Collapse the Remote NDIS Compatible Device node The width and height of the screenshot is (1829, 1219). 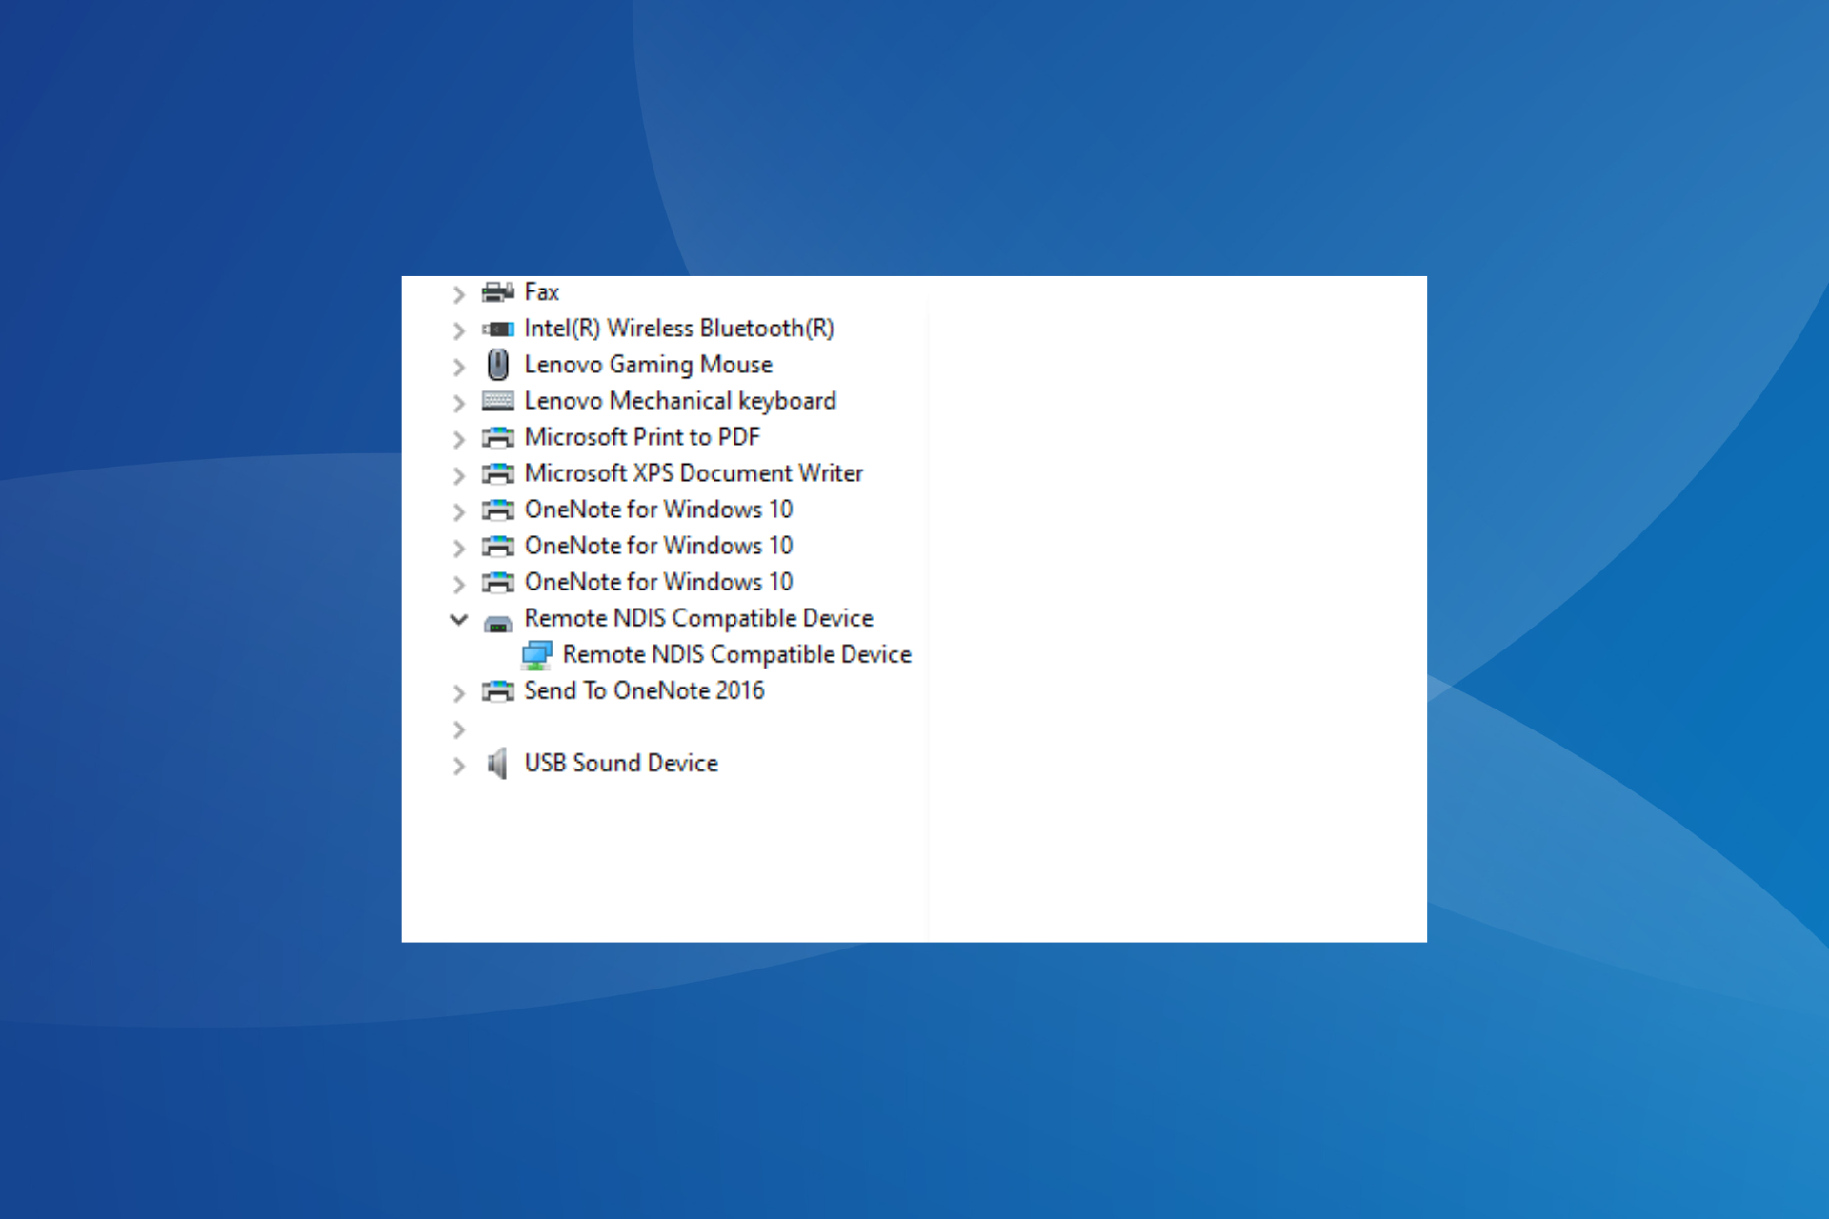tap(458, 620)
